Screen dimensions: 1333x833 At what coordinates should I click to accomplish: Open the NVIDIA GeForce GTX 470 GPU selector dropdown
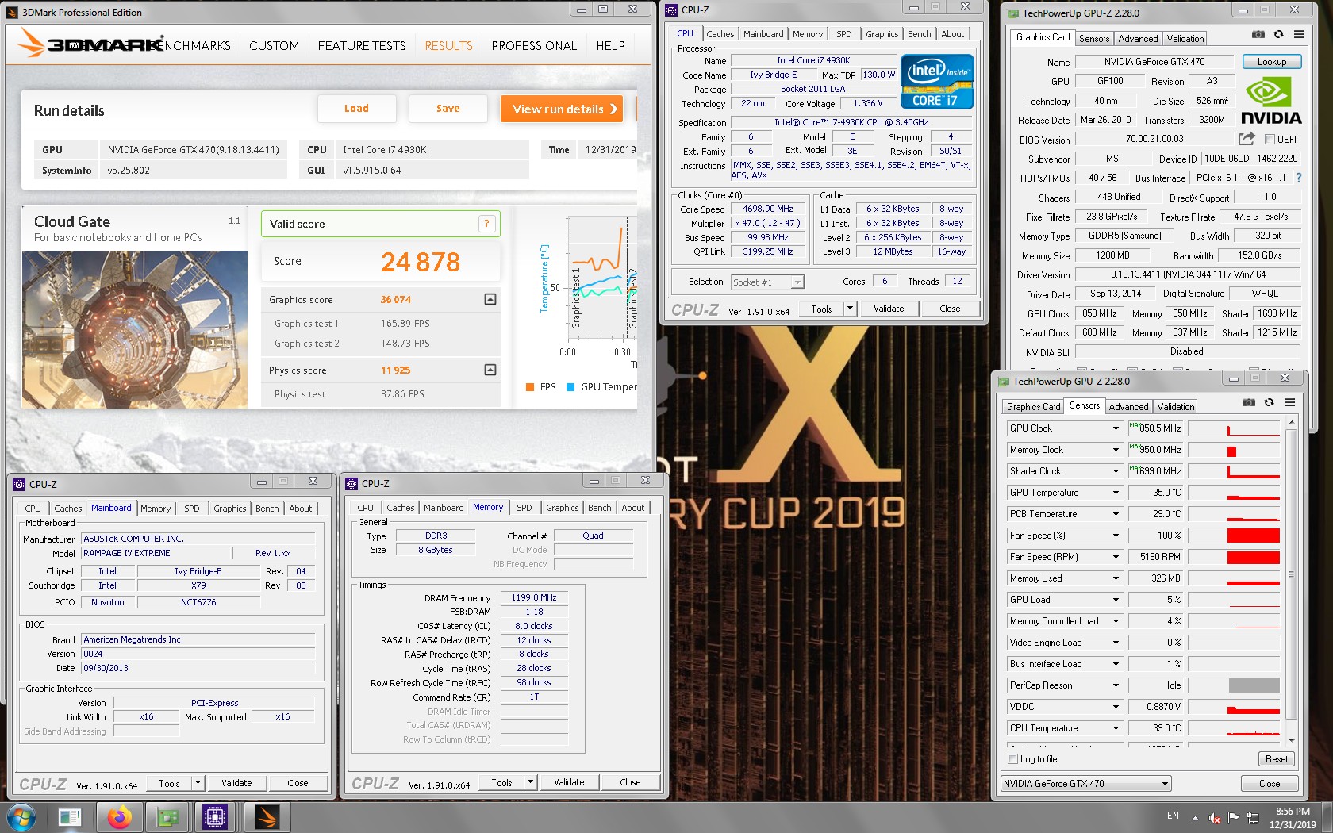(x=1166, y=784)
